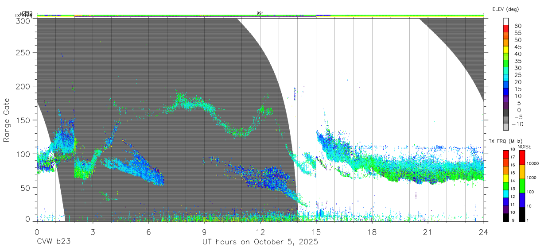Click the y-axis tick label '150'
The image size is (544, 251).
click(24, 120)
